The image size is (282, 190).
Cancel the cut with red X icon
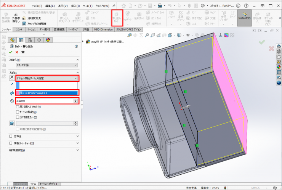click(17, 52)
